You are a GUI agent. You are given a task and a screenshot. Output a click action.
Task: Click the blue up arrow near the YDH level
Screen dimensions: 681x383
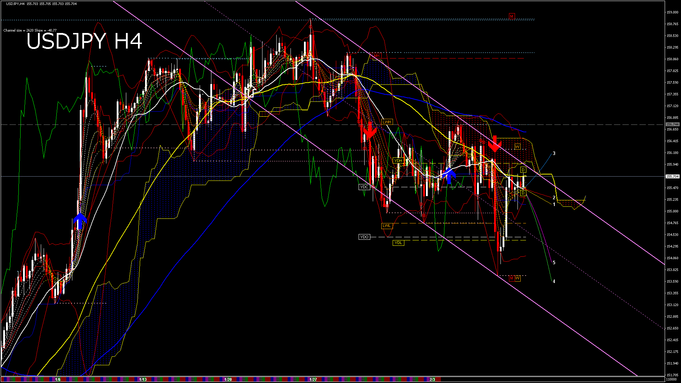(449, 176)
